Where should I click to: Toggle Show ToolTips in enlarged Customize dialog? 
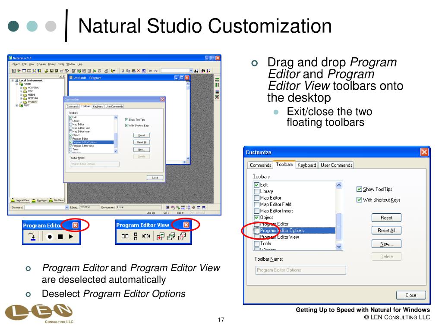click(359, 189)
